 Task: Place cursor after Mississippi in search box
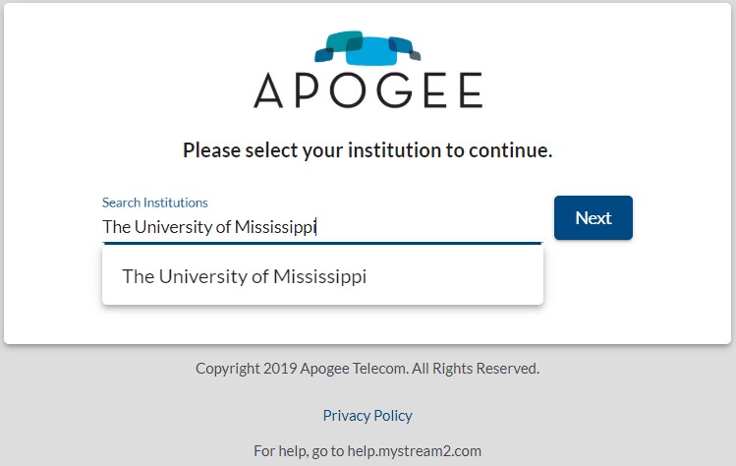[x=316, y=227]
